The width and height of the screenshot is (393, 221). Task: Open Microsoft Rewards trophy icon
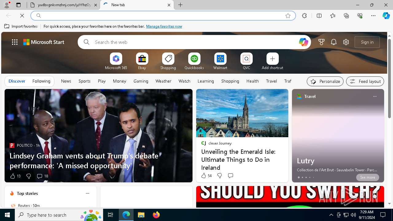(x=321, y=42)
